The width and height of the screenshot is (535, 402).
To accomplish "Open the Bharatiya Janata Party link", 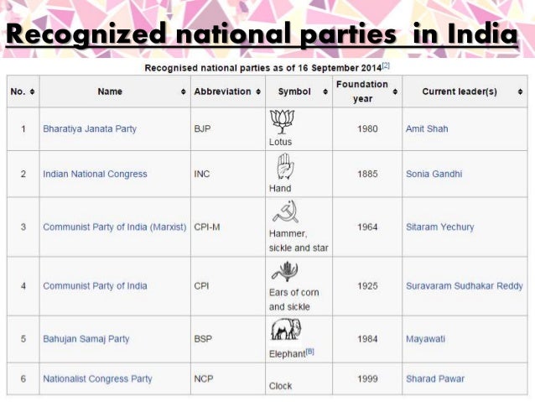I will click(90, 128).
